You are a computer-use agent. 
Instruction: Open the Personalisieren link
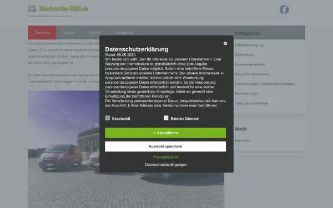click(x=166, y=157)
